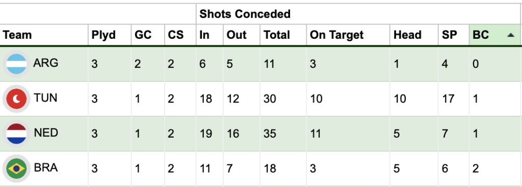Screen dimensions: 522x187
Task: Open the BRA team row
Action: coord(261,169)
